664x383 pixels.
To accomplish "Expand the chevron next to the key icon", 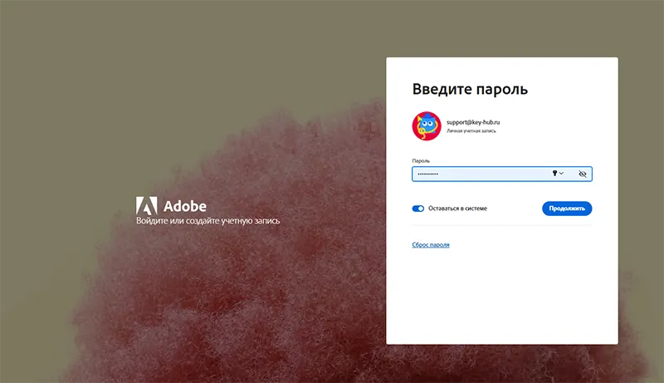I will tap(562, 174).
